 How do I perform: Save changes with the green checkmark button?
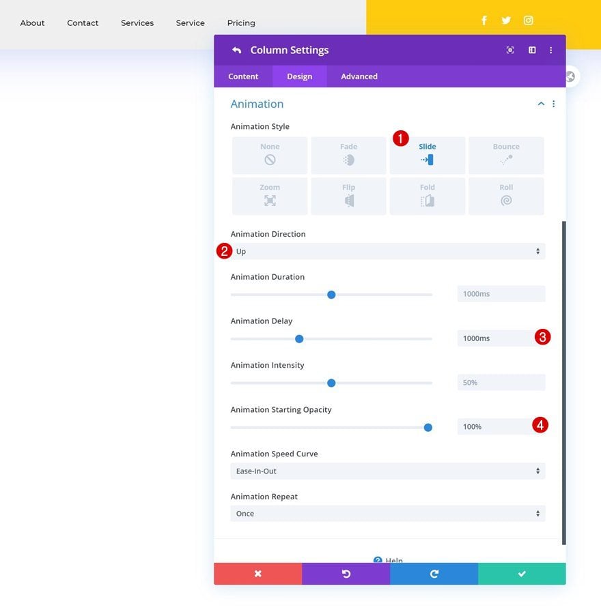click(522, 574)
